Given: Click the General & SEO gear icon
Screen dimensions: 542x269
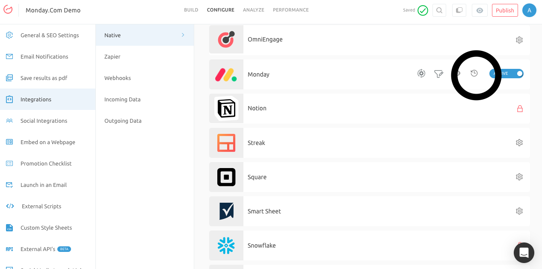Looking at the screenshot, I should pos(9,35).
